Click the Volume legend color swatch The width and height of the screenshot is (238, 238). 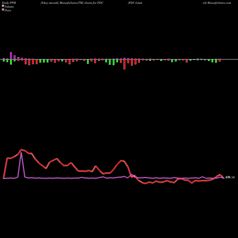click(3, 6)
